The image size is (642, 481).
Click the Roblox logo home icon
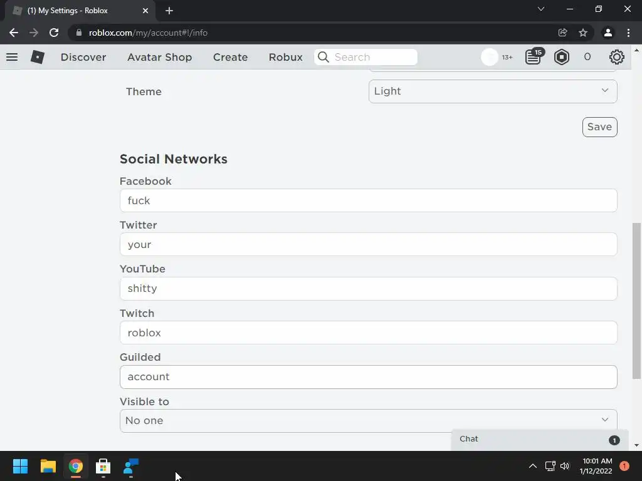click(x=37, y=57)
